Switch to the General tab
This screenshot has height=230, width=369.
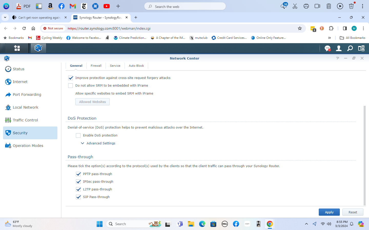point(76,66)
